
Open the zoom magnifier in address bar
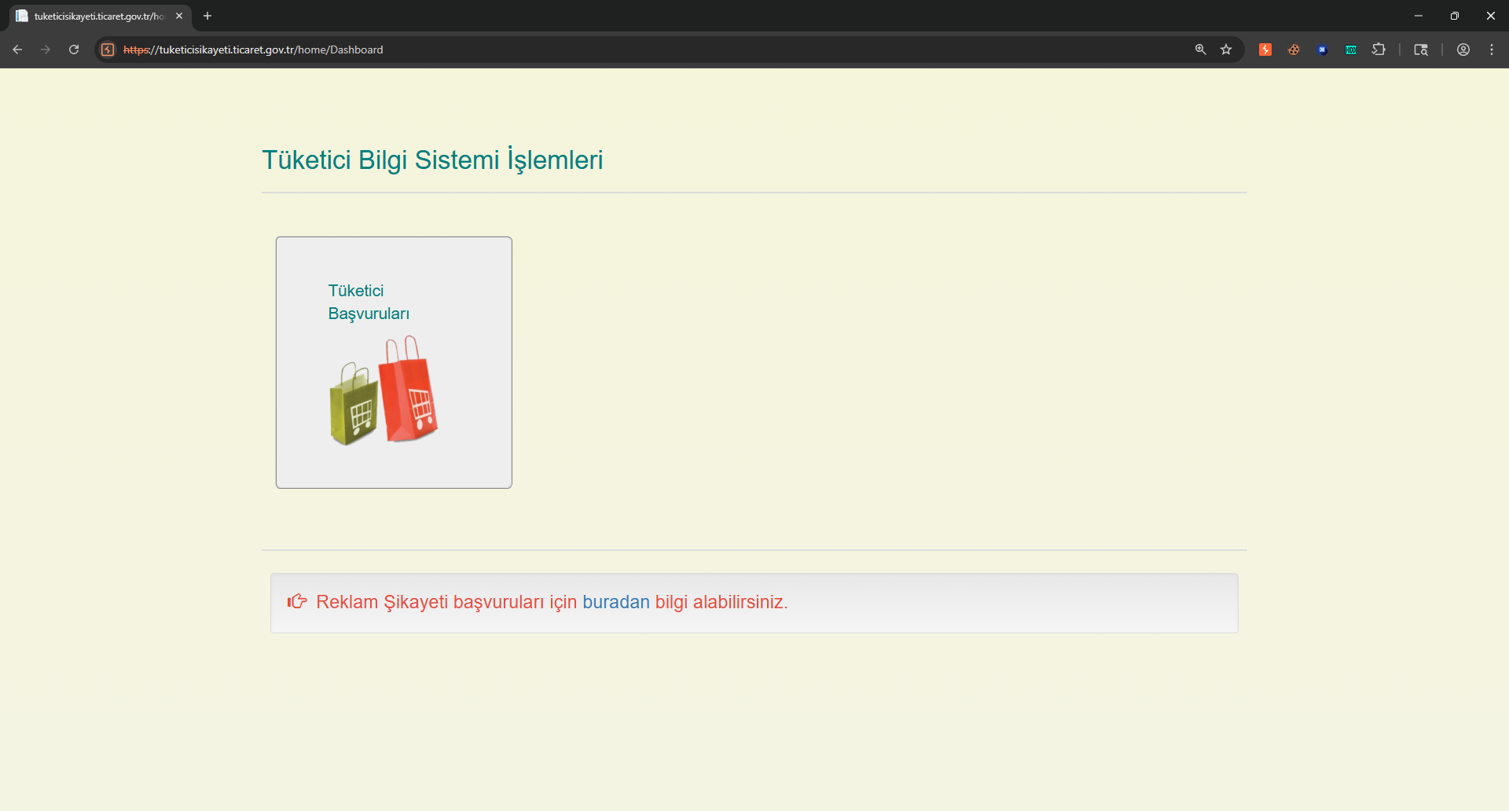[1200, 50]
